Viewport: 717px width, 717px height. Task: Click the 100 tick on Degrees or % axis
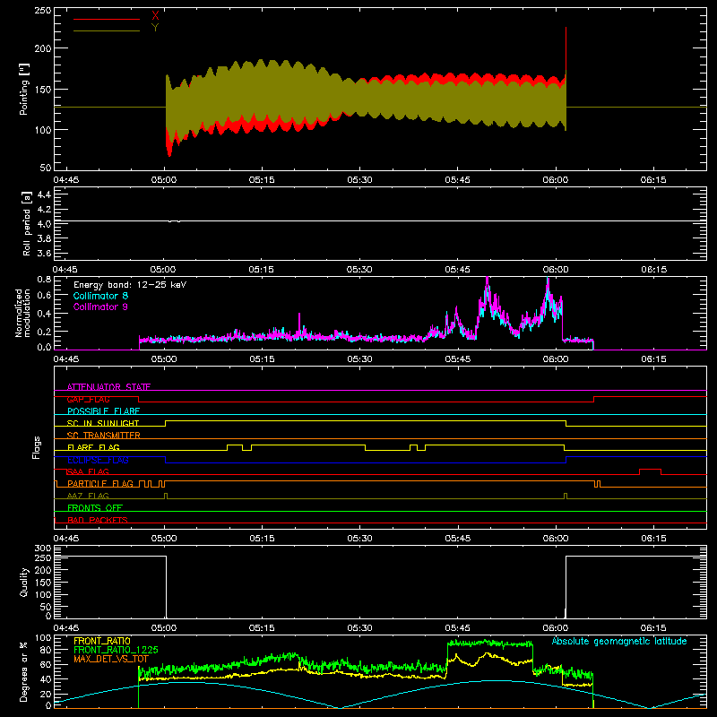(42, 638)
